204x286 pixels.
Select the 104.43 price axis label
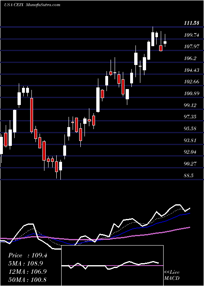click(192, 70)
